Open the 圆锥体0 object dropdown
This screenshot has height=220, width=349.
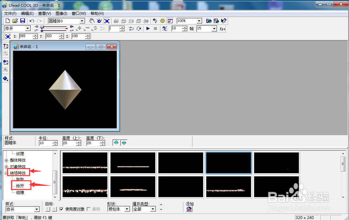tap(82, 21)
